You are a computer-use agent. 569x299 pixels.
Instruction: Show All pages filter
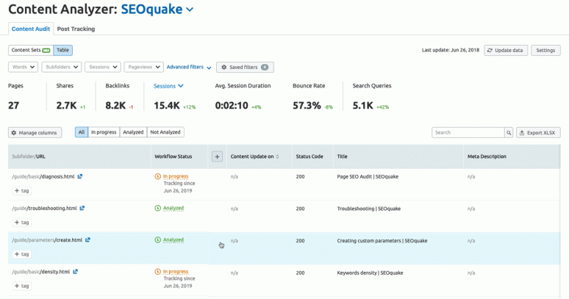[x=82, y=132]
